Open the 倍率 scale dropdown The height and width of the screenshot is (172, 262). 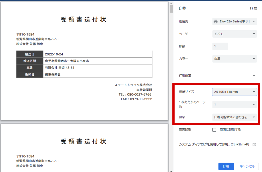234,117
